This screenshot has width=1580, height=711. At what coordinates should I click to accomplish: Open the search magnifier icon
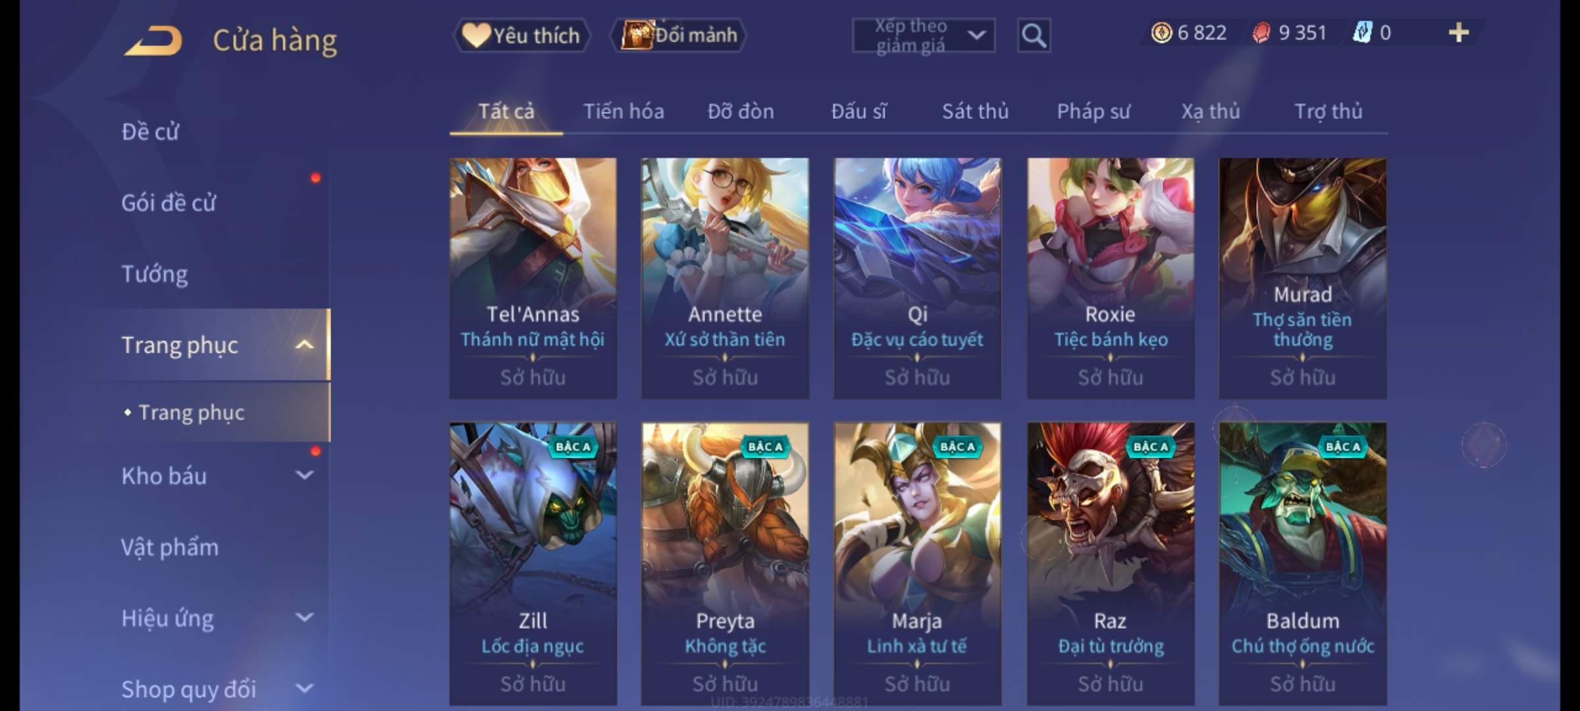(x=1034, y=36)
